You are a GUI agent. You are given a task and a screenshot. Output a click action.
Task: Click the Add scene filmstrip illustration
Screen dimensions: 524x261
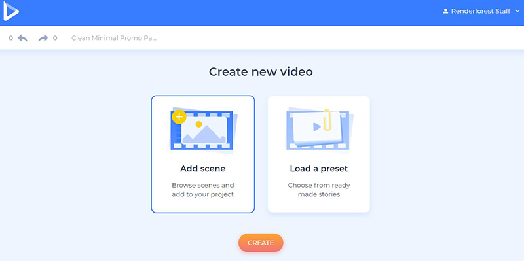click(203, 130)
